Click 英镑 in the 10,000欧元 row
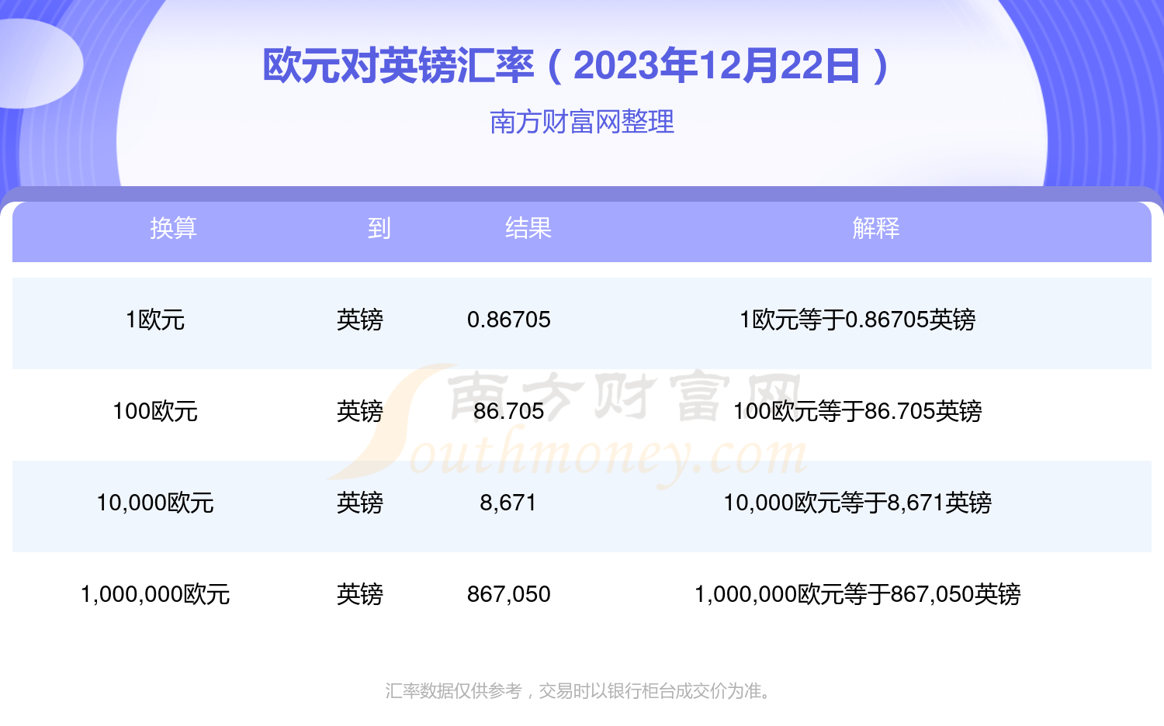This screenshot has height=726, width=1164. [360, 503]
